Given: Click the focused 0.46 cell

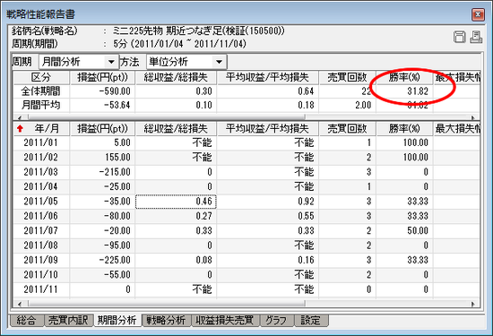Looking at the screenshot, I should click(x=176, y=202).
